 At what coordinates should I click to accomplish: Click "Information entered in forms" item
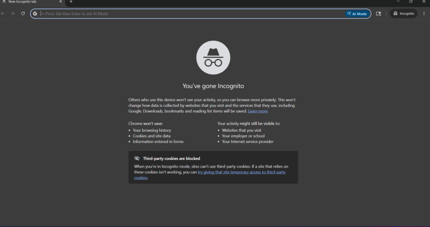(158, 142)
